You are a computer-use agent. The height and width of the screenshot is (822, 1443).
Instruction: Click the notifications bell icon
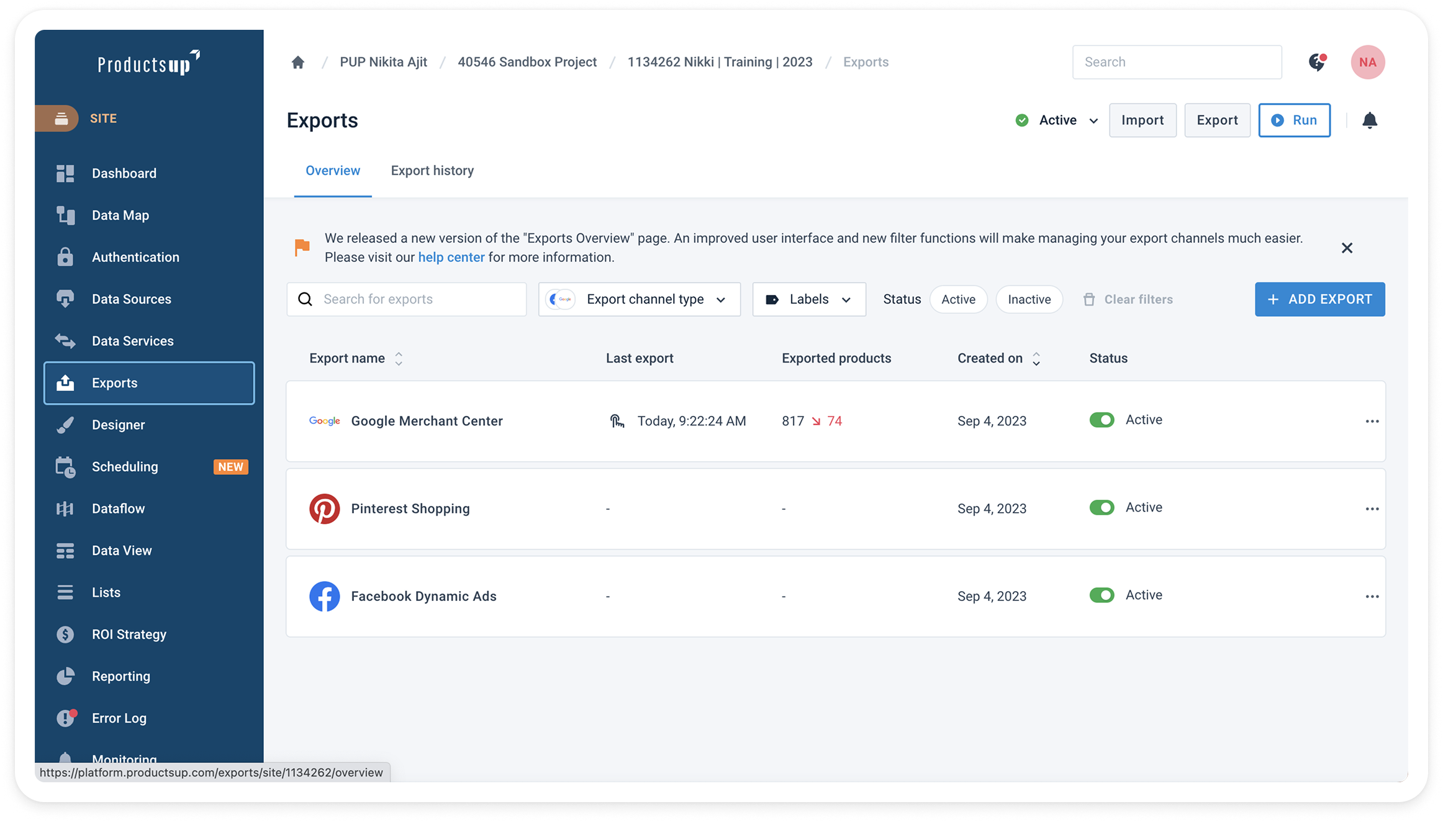point(1370,120)
